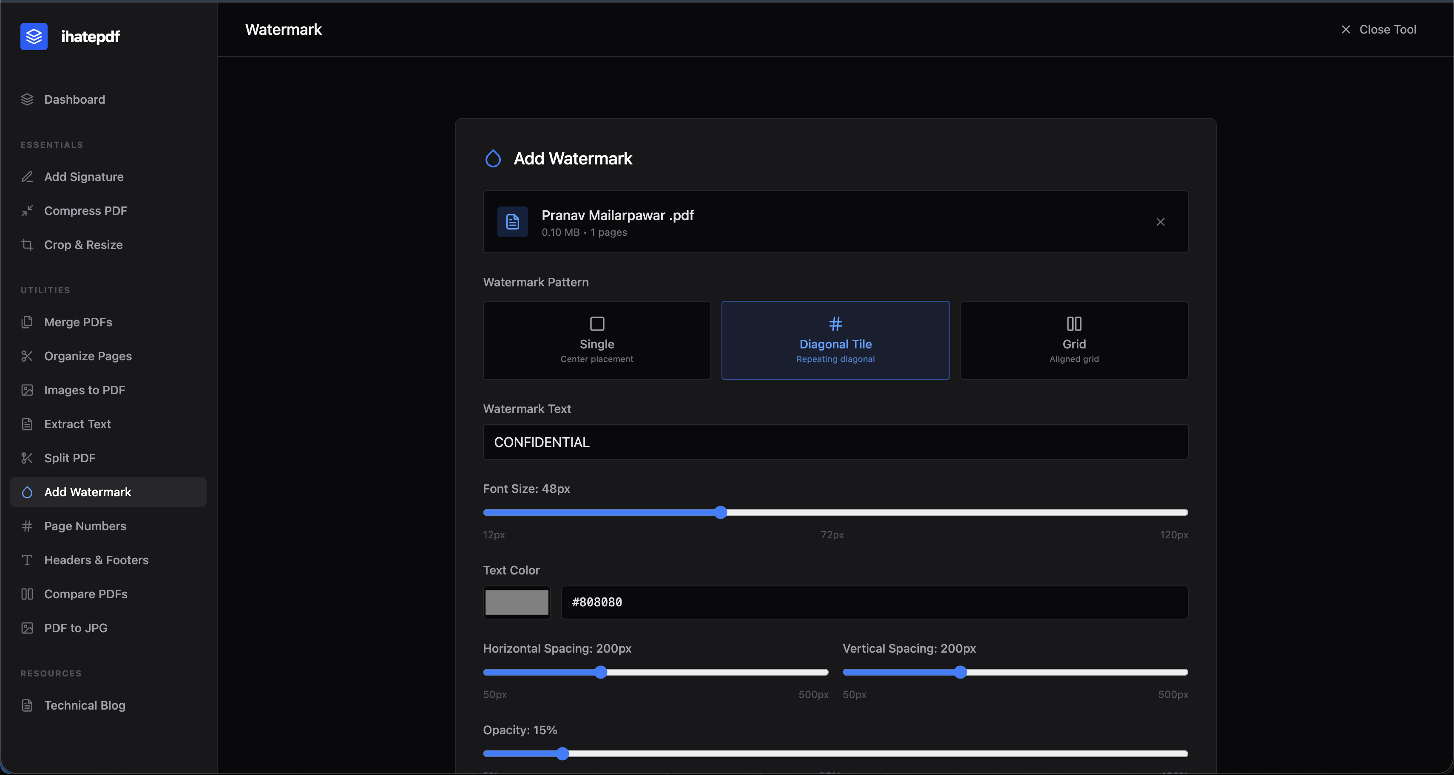The width and height of the screenshot is (1454, 775).
Task: Click the Page Numbers hash icon
Action: pyautogui.click(x=27, y=526)
